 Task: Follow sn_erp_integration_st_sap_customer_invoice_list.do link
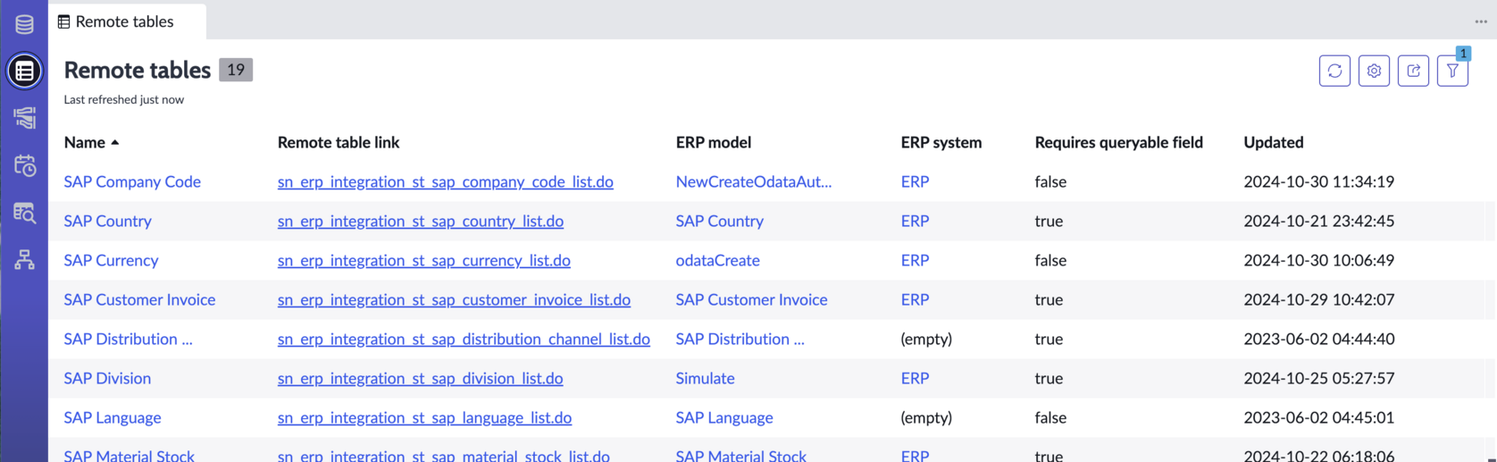[454, 299]
